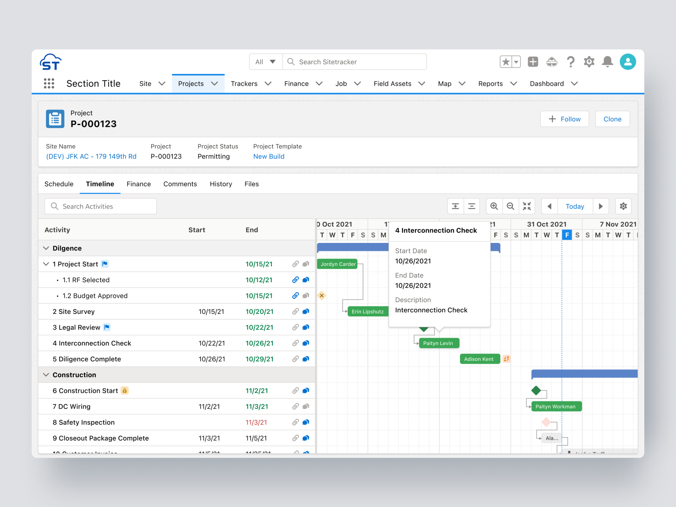Screen dimensions: 676x507
Task: Click the Paityn Levin assignee label
Action: [x=439, y=343]
